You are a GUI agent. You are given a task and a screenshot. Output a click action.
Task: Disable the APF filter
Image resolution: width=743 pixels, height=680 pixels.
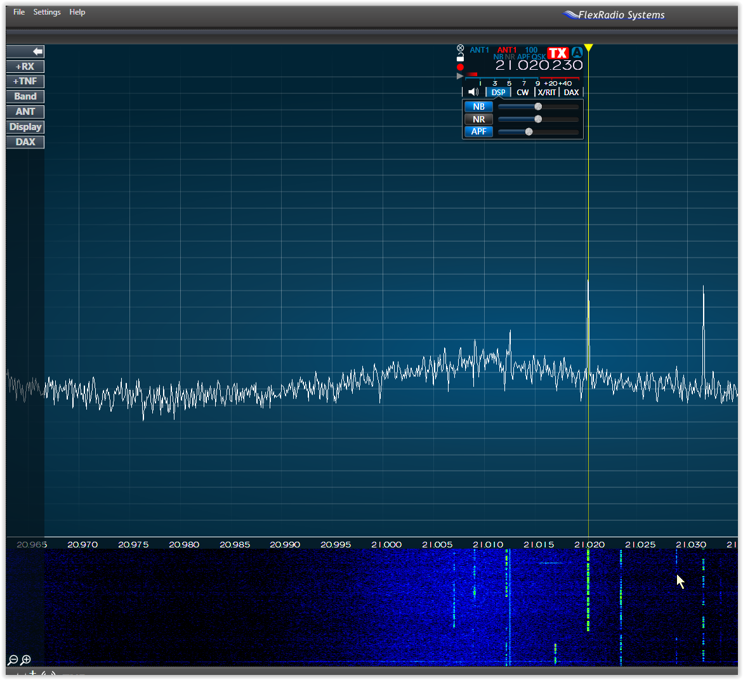478,131
